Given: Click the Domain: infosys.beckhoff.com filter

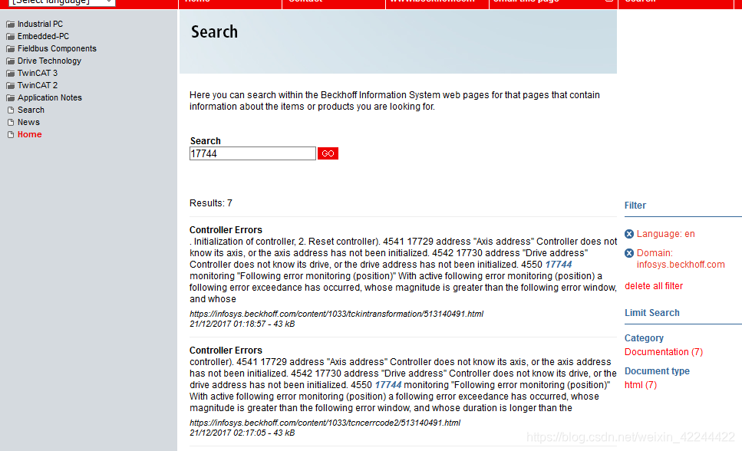Looking at the screenshot, I should [681, 258].
